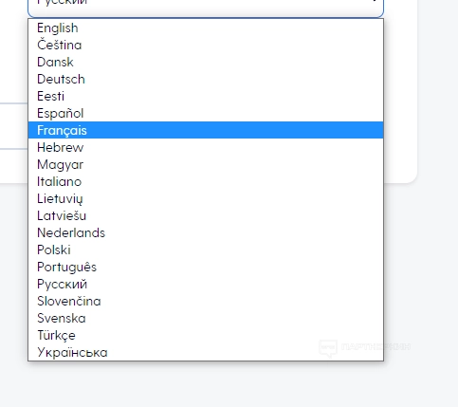Pick Lietuvių in the list
Screen dimensions: 458x407
click(206, 198)
